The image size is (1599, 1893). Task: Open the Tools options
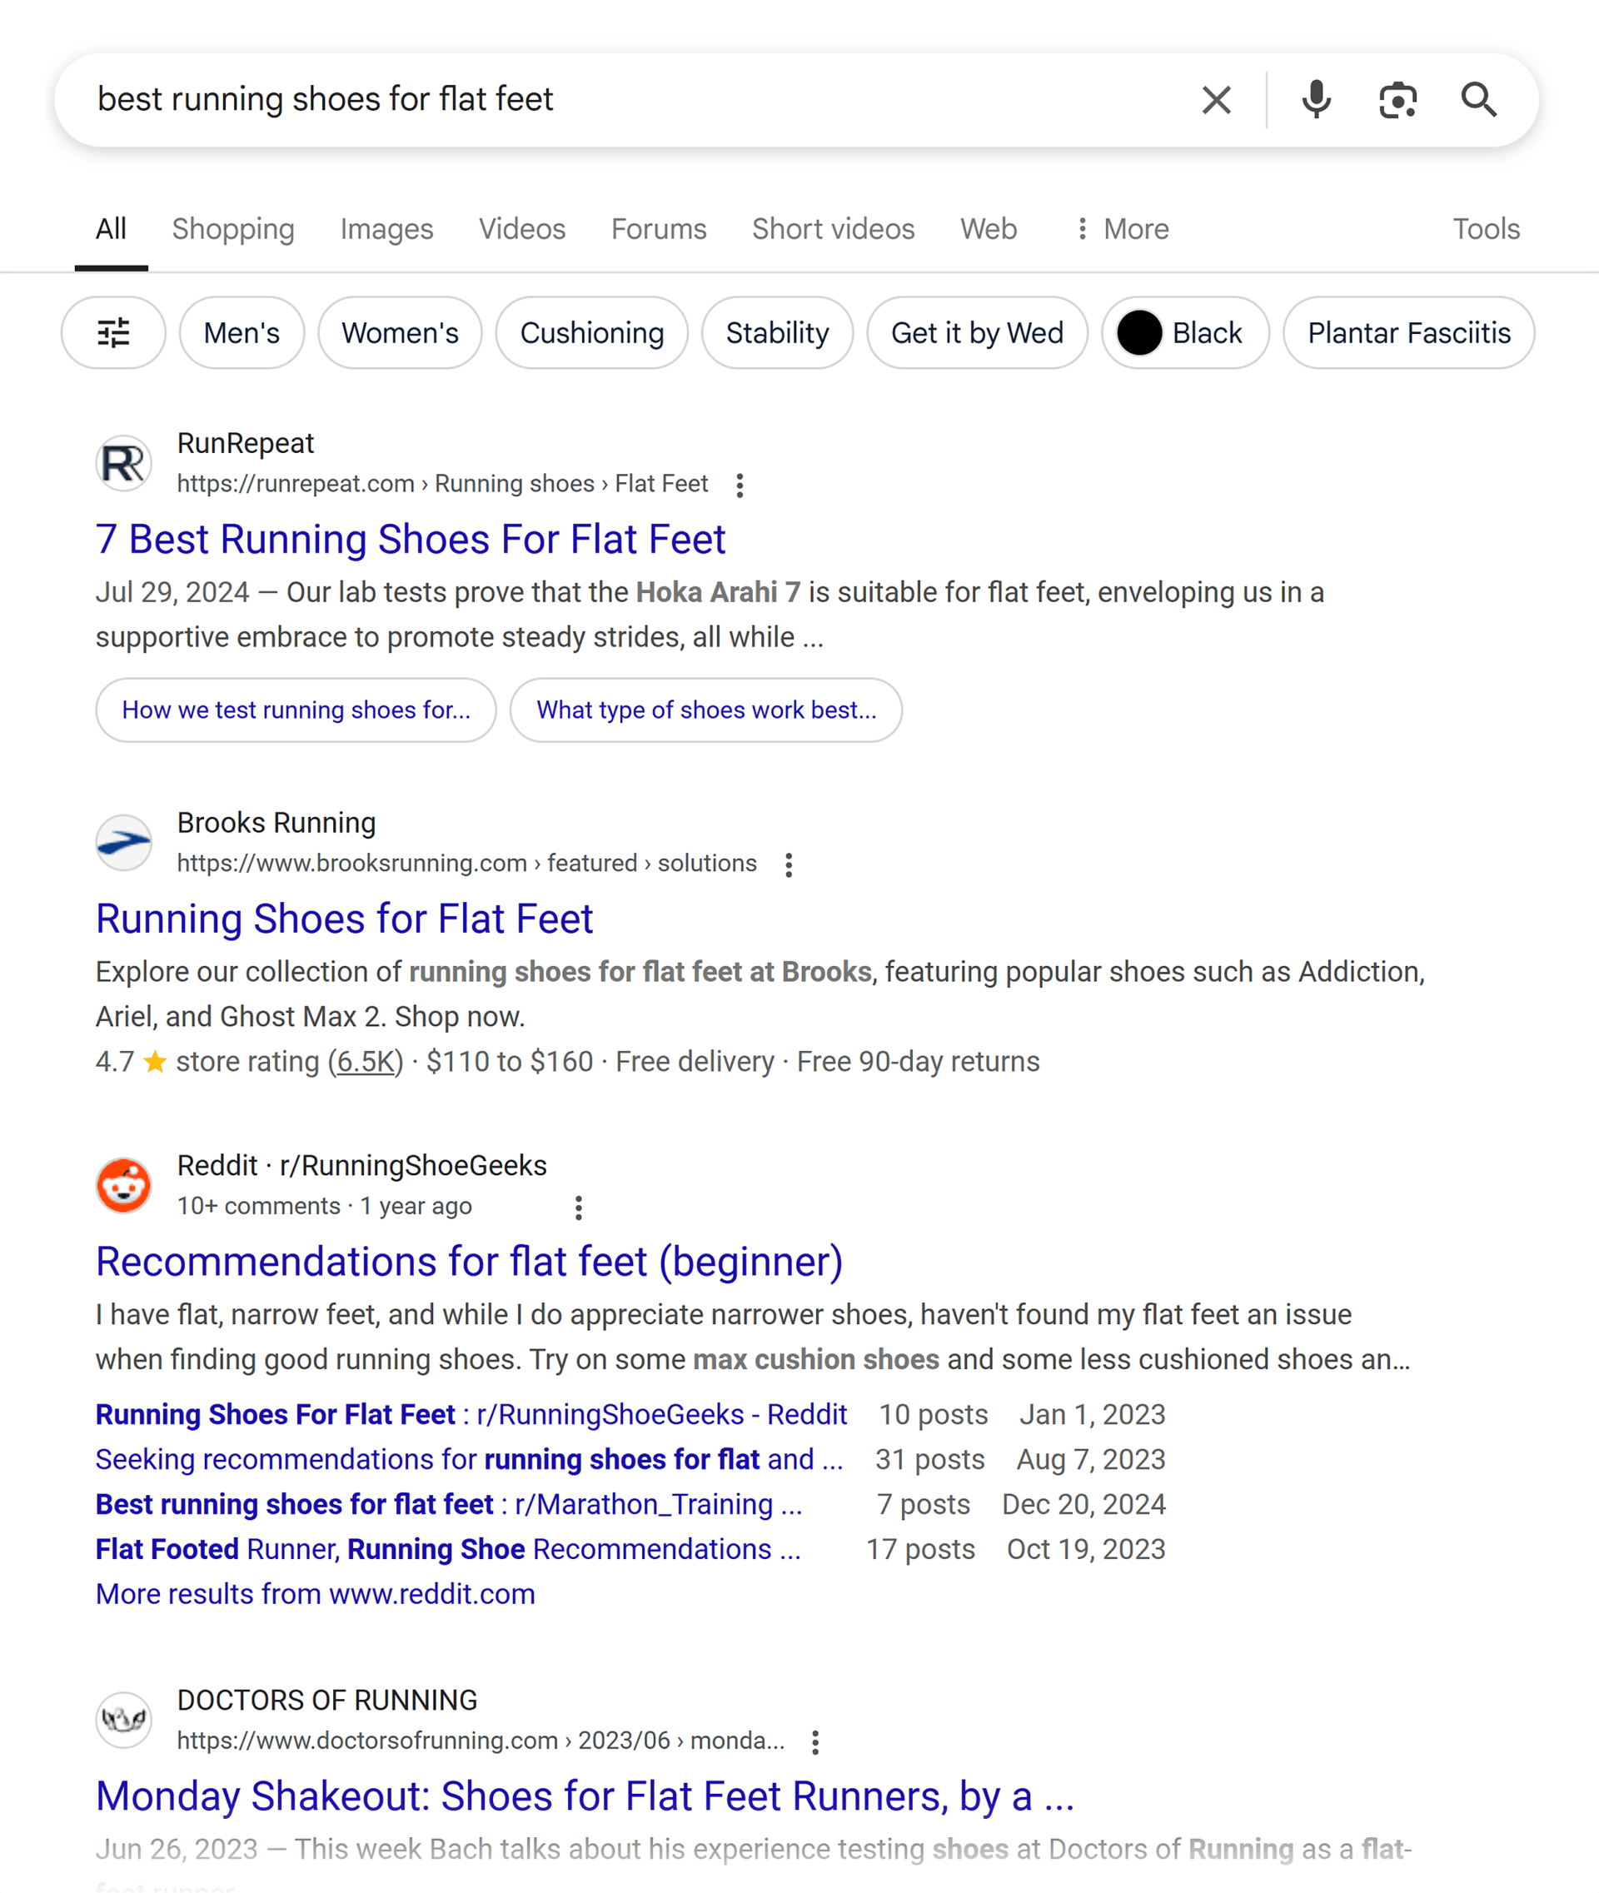(1486, 228)
